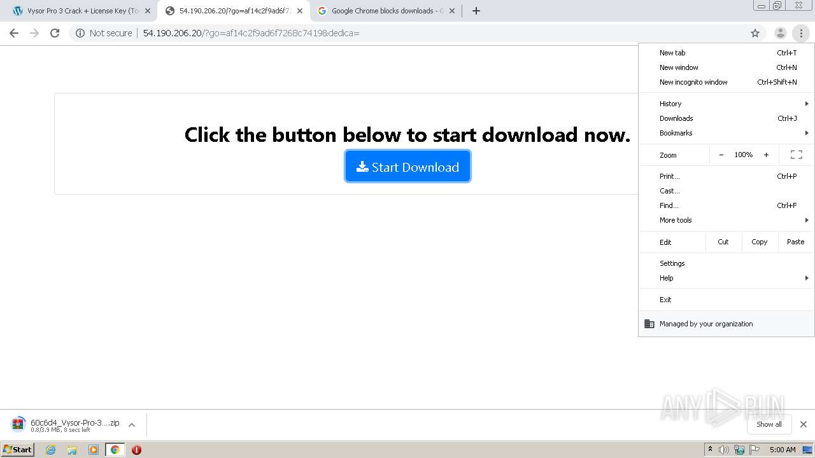815x458 pixels.
Task: Expand the Help submenu
Action: tap(726, 278)
